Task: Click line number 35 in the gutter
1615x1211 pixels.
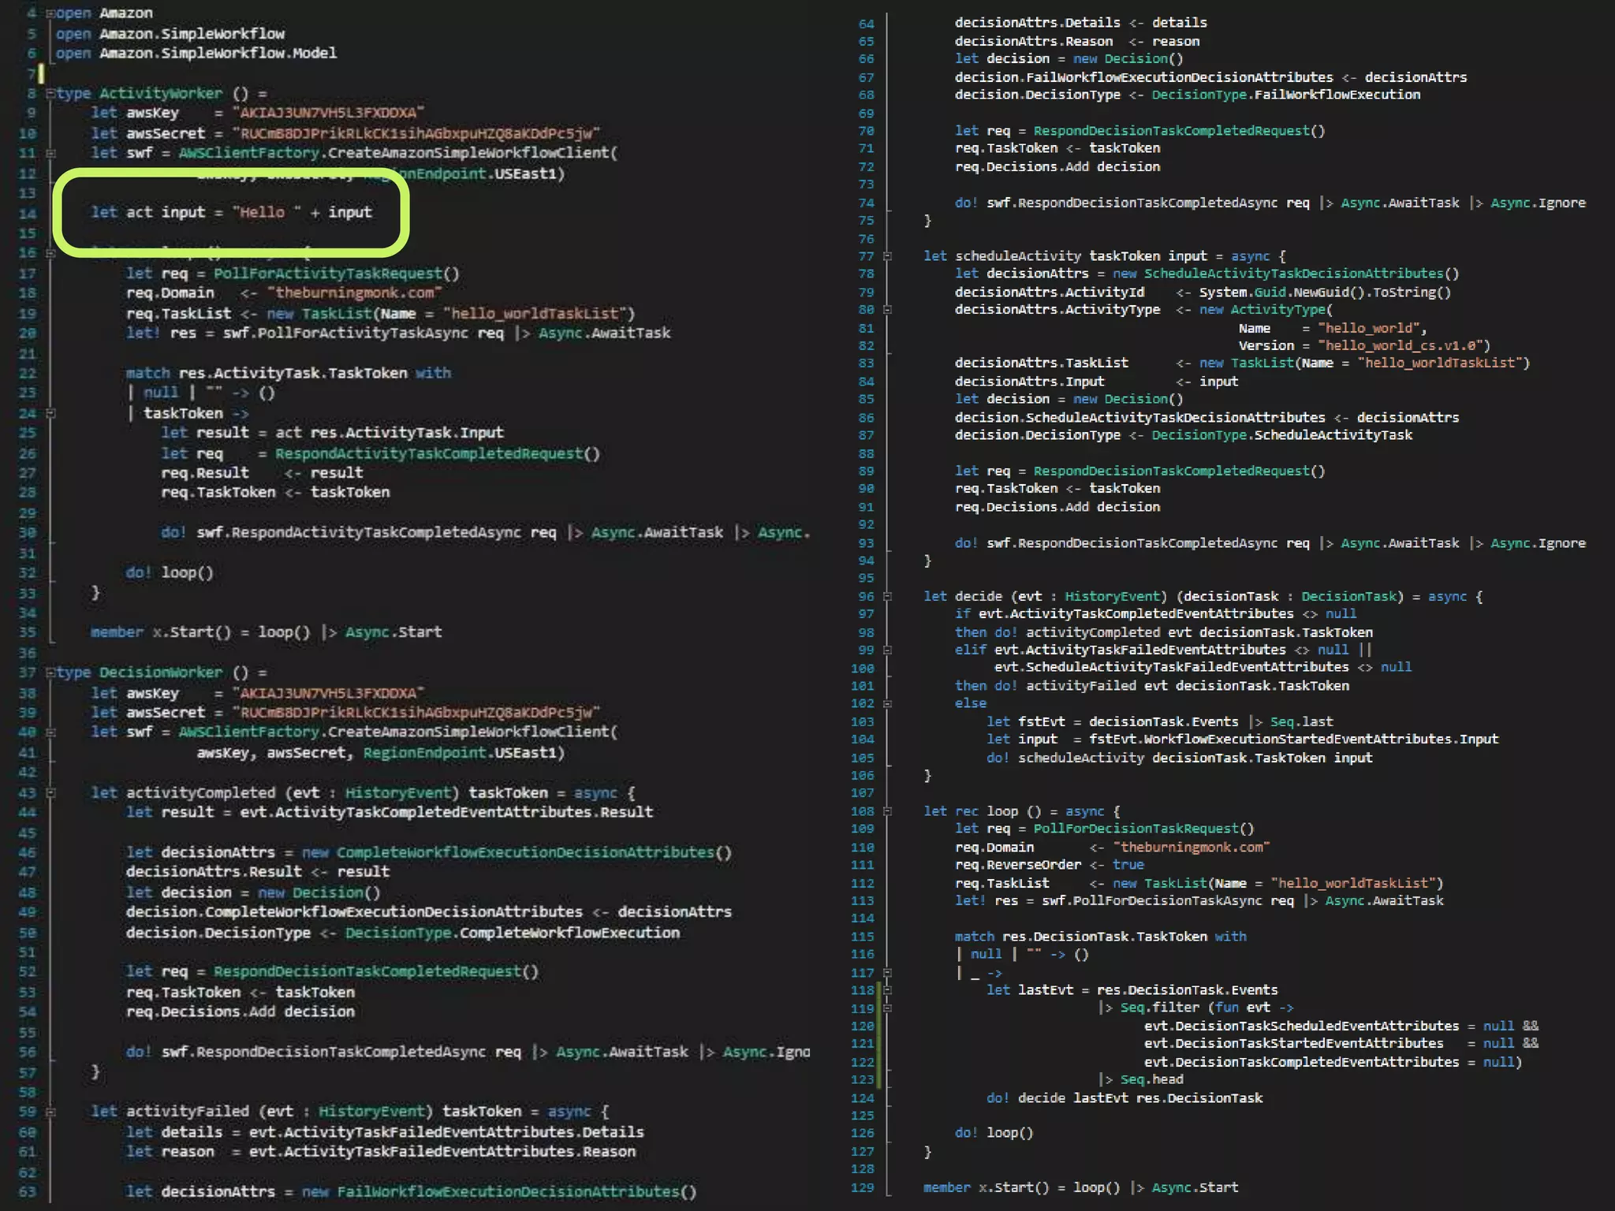Action: [x=27, y=632]
